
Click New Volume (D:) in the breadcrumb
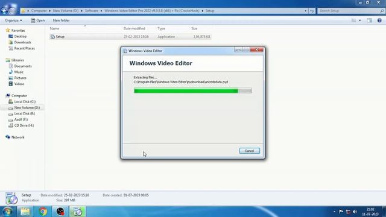click(x=66, y=11)
